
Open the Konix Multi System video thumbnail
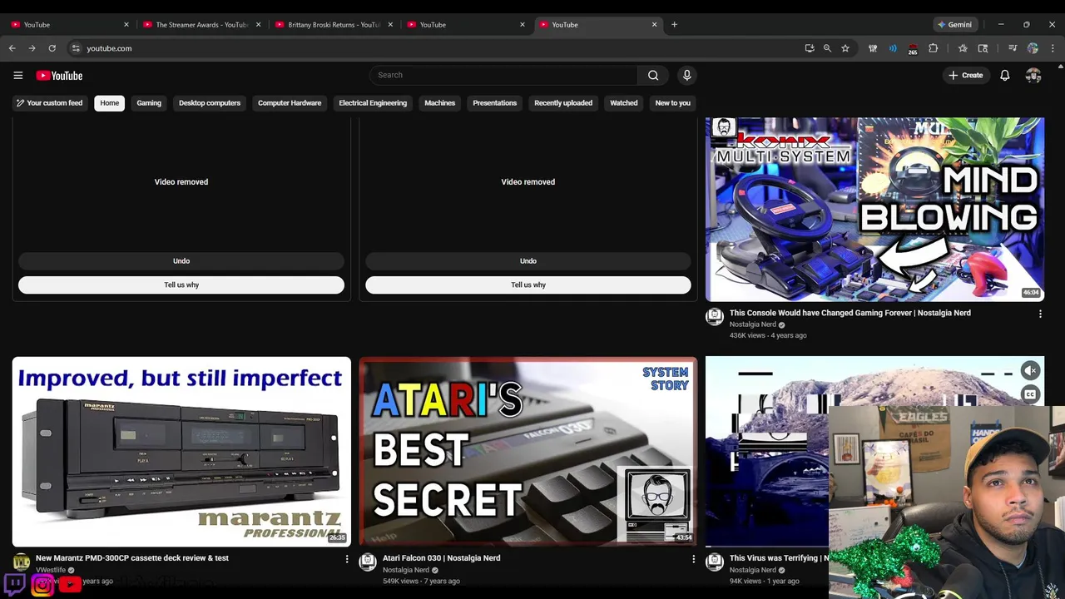(x=874, y=209)
